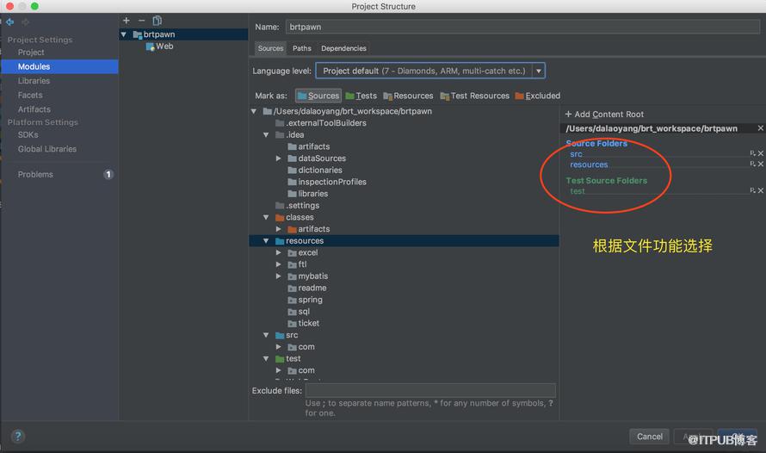Click the blue src folder icon
This screenshot has width=766, height=453.
click(280, 335)
